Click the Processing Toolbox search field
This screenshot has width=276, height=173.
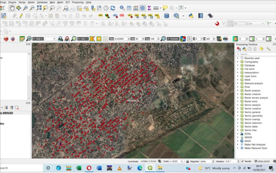[x=256, y=54]
